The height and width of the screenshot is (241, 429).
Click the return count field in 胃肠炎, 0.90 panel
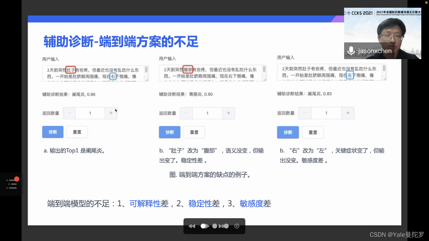[207, 113]
